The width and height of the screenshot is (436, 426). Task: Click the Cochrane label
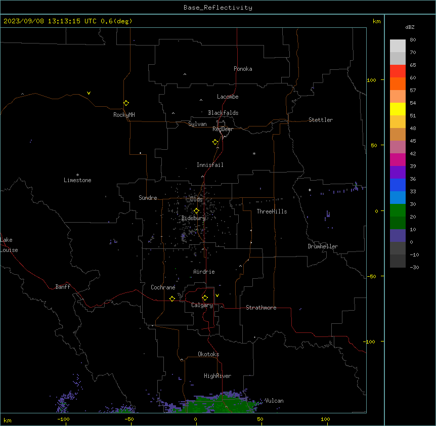point(163,287)
